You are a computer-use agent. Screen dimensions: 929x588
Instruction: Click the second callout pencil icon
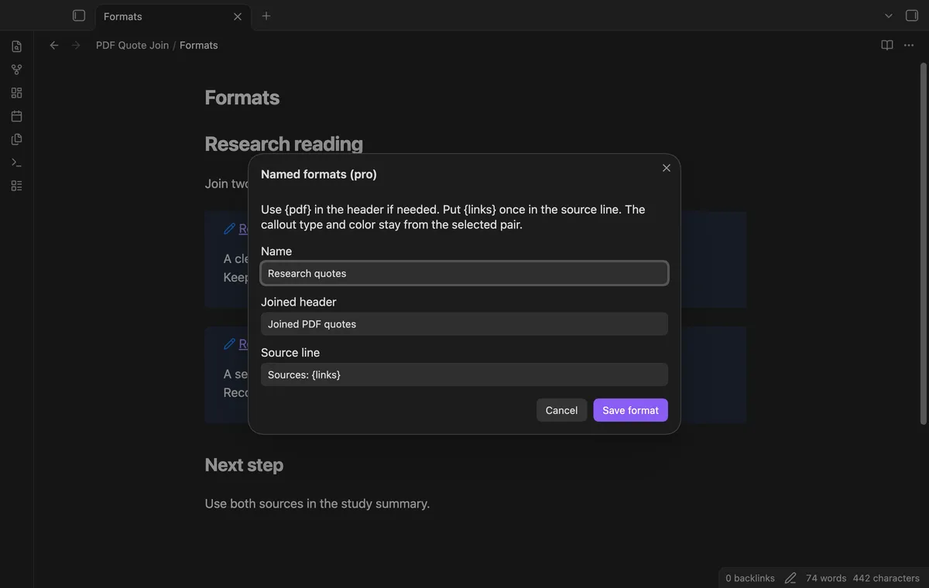pos(229,344)
